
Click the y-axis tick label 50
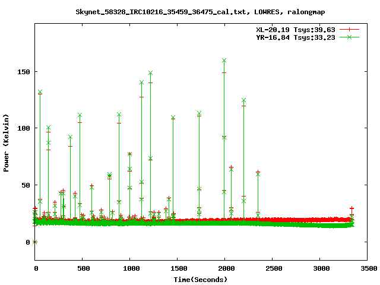click(x=26, y=185)
